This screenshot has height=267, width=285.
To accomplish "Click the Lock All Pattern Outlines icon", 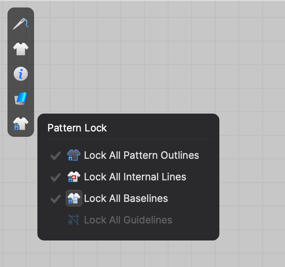I will coord(74,155).
